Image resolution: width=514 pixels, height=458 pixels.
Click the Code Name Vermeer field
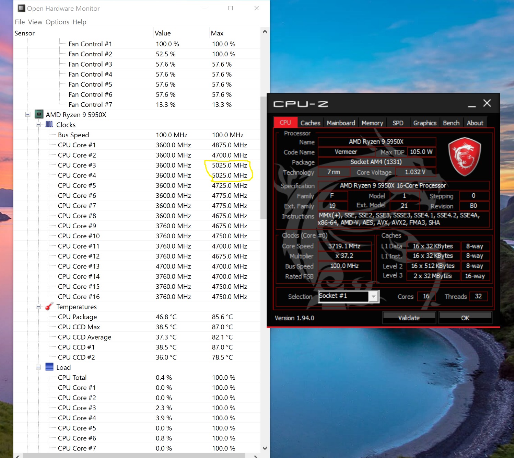pos(346,152)
